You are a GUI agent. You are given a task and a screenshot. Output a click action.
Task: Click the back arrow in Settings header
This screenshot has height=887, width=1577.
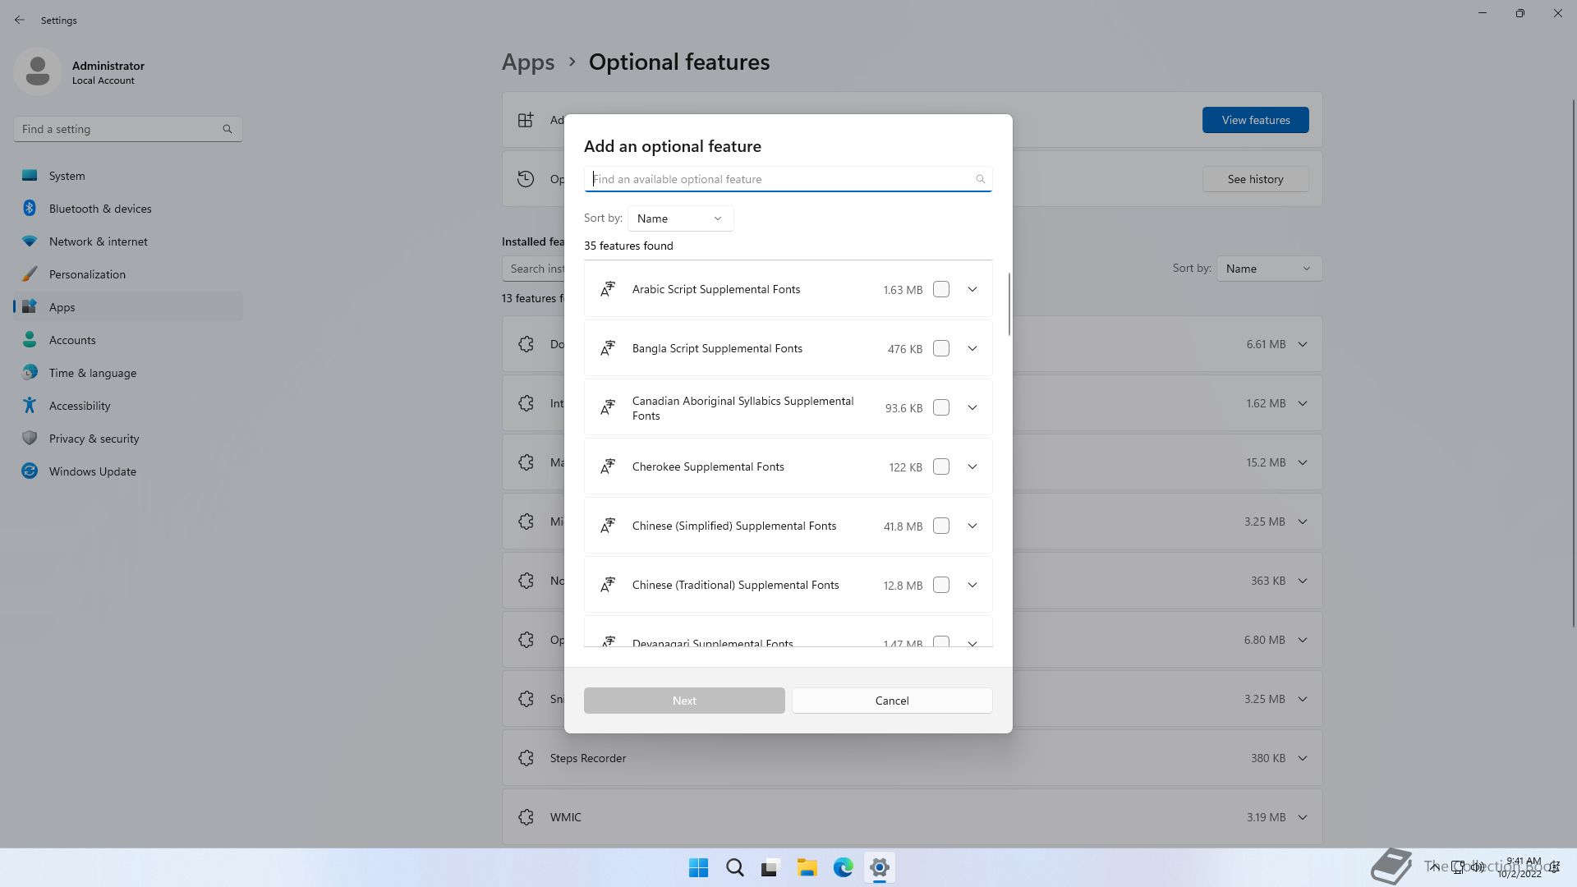[20, 20]
